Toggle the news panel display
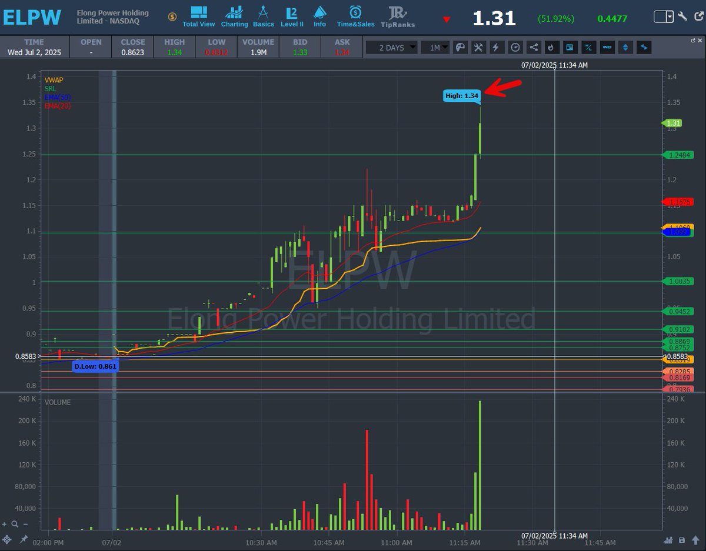 [570, 47]
